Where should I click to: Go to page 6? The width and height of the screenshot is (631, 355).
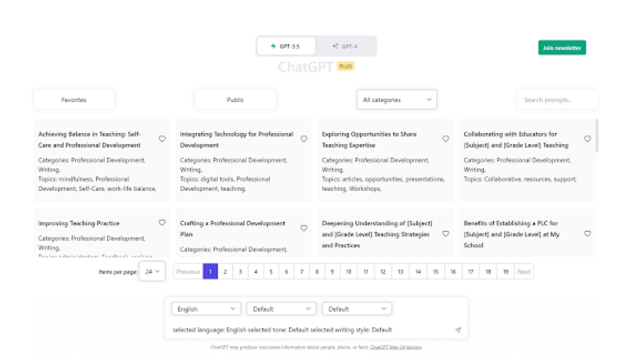[286, 272]
